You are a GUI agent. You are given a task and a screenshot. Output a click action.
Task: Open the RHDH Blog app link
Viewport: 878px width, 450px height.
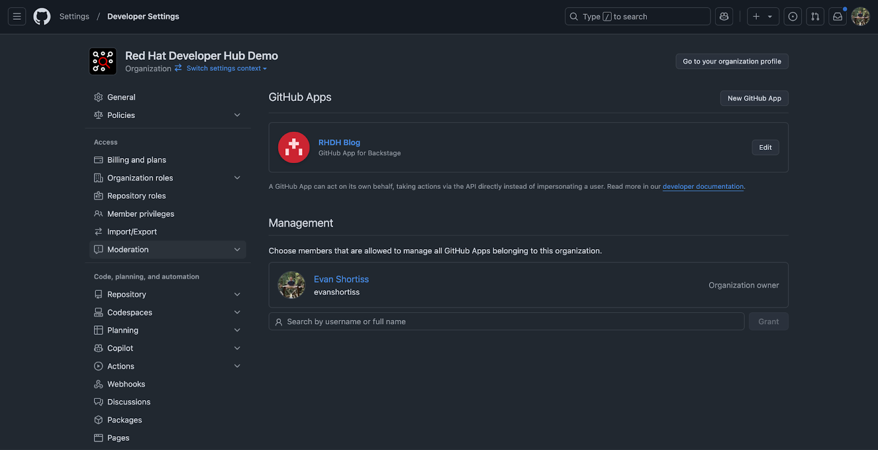tap(339, 142)
